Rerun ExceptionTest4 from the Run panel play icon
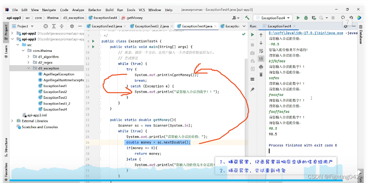 [252, 35]
